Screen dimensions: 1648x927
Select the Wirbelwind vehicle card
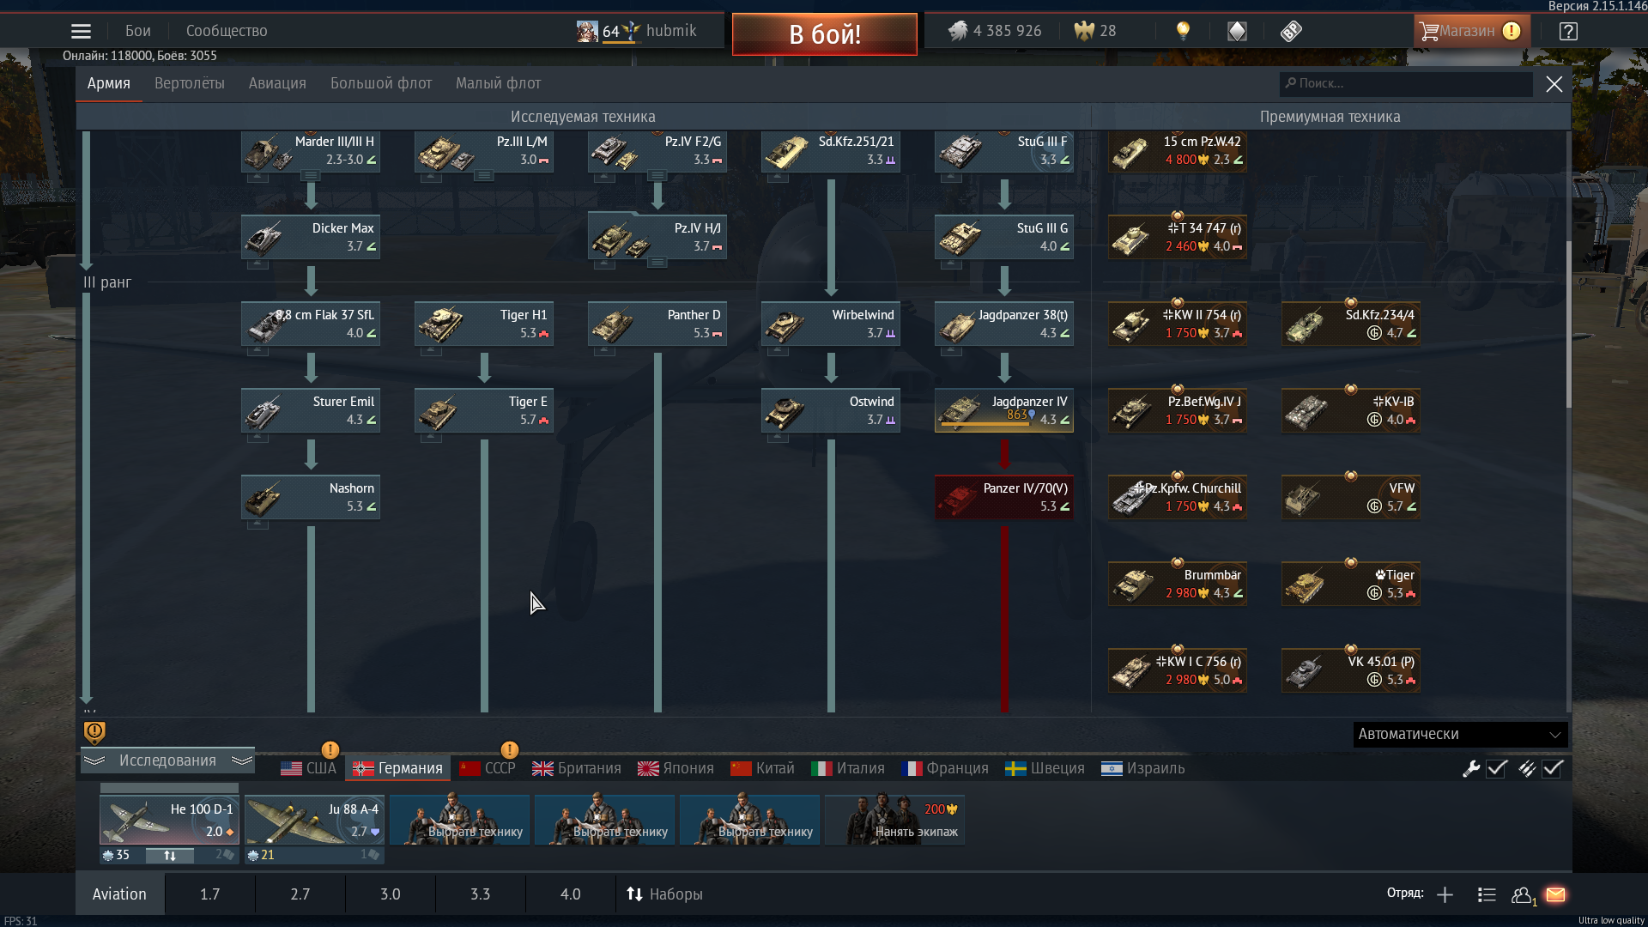tap(831, 324)
